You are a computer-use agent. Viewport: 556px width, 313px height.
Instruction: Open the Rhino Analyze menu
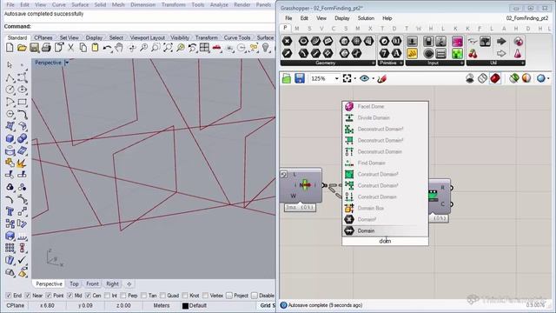click(219, 4)
